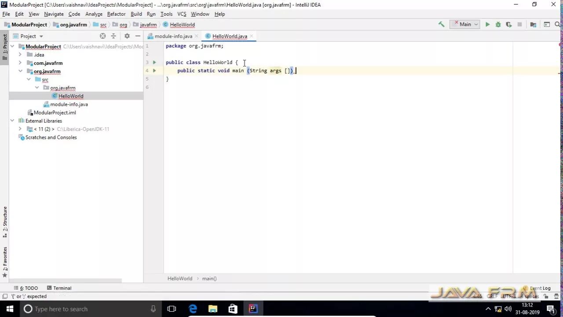Hide the Project panel with the minus icon
563x317 pixels.
(x=138, y=36)
